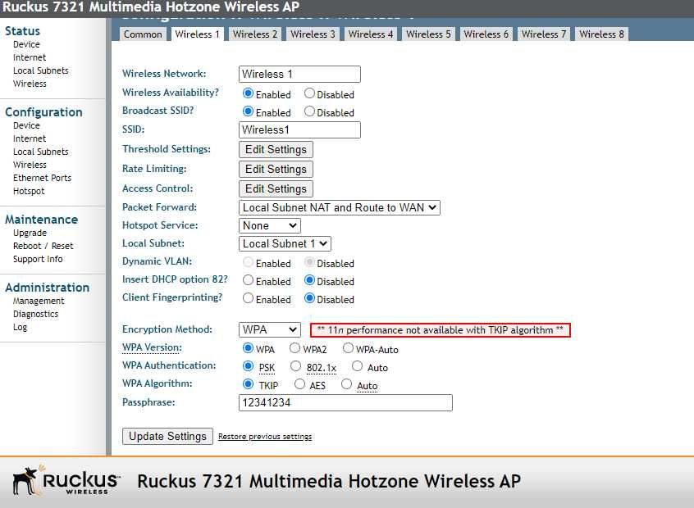Open Configuration Wireless page
The image size is (694, 508).
[x=30, y=165]
